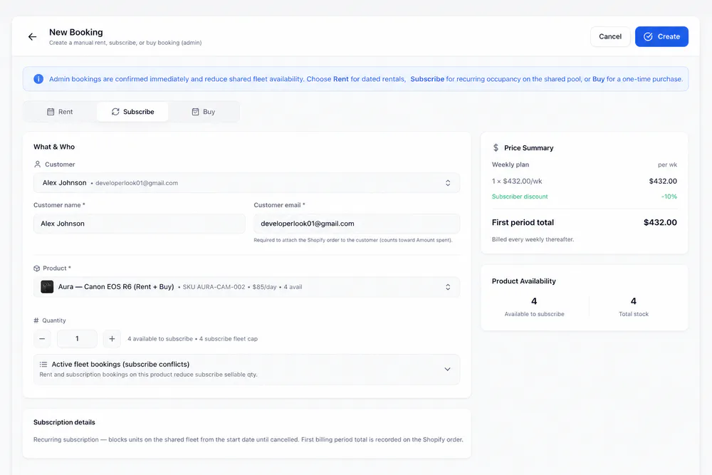Click 'First period total' label
Image resolution: width=712 pixels, height=475 pixels.
point(523,222)
